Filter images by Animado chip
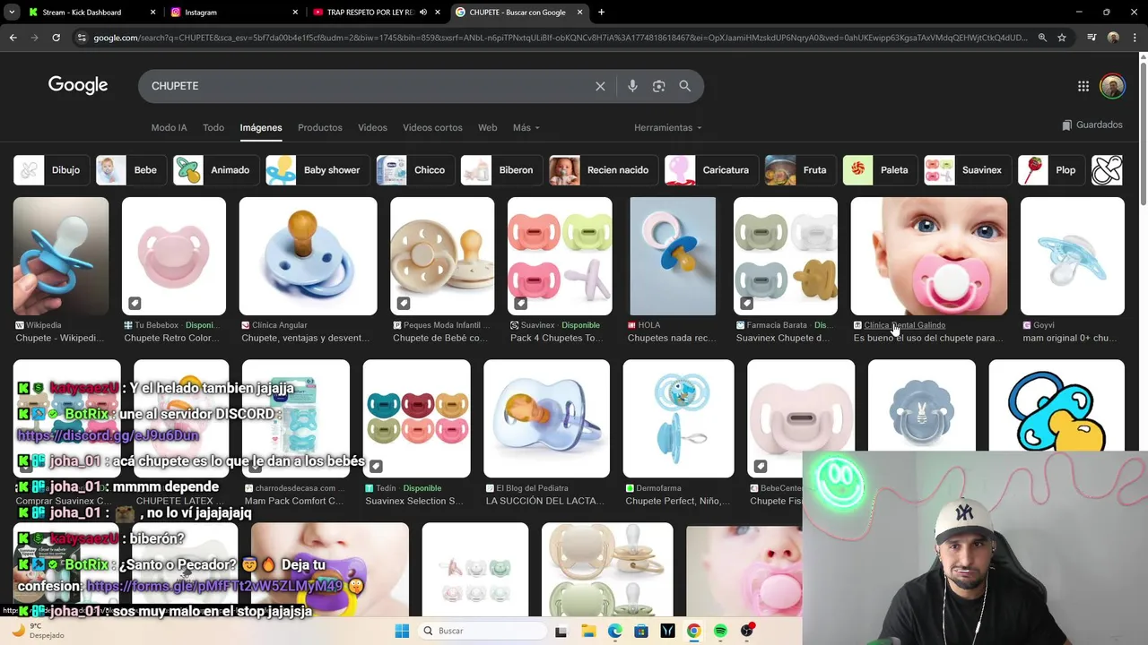This screenshot has width=1148, height=645. (216, 170)
